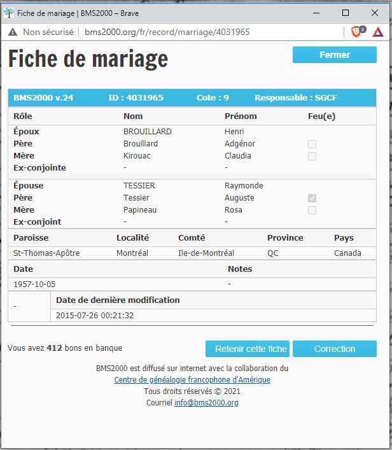
Task: Click the Feu(e) column header
Action: click(322, 116)
